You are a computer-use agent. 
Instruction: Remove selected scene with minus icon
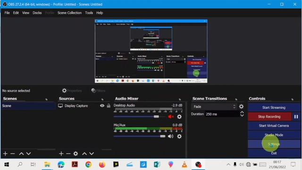tap(13, 153)
